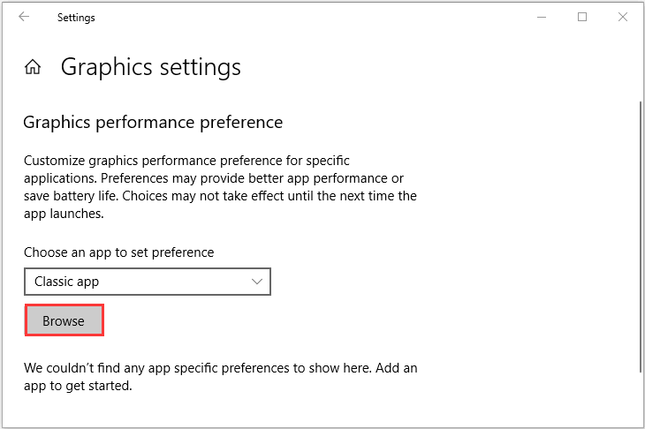The width and height of the screenshot is (645, 429).
Task: Close the Settings window
Action: click(x=623, y=17)
